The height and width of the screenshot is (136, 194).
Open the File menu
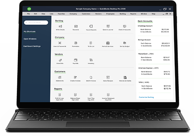tap(28, 14)
